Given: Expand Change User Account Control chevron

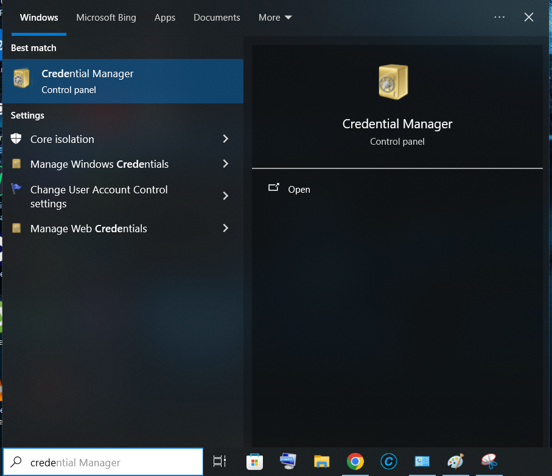Looking at the screenshot, I should click(x=225, y=196).
